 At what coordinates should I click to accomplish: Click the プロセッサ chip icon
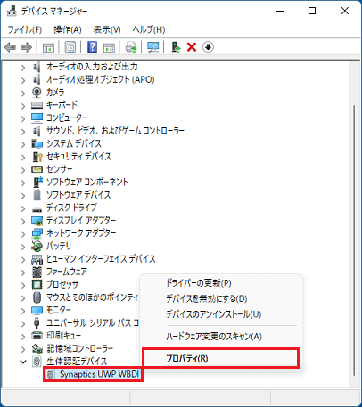pyautogui.click(x=37, y=285)
